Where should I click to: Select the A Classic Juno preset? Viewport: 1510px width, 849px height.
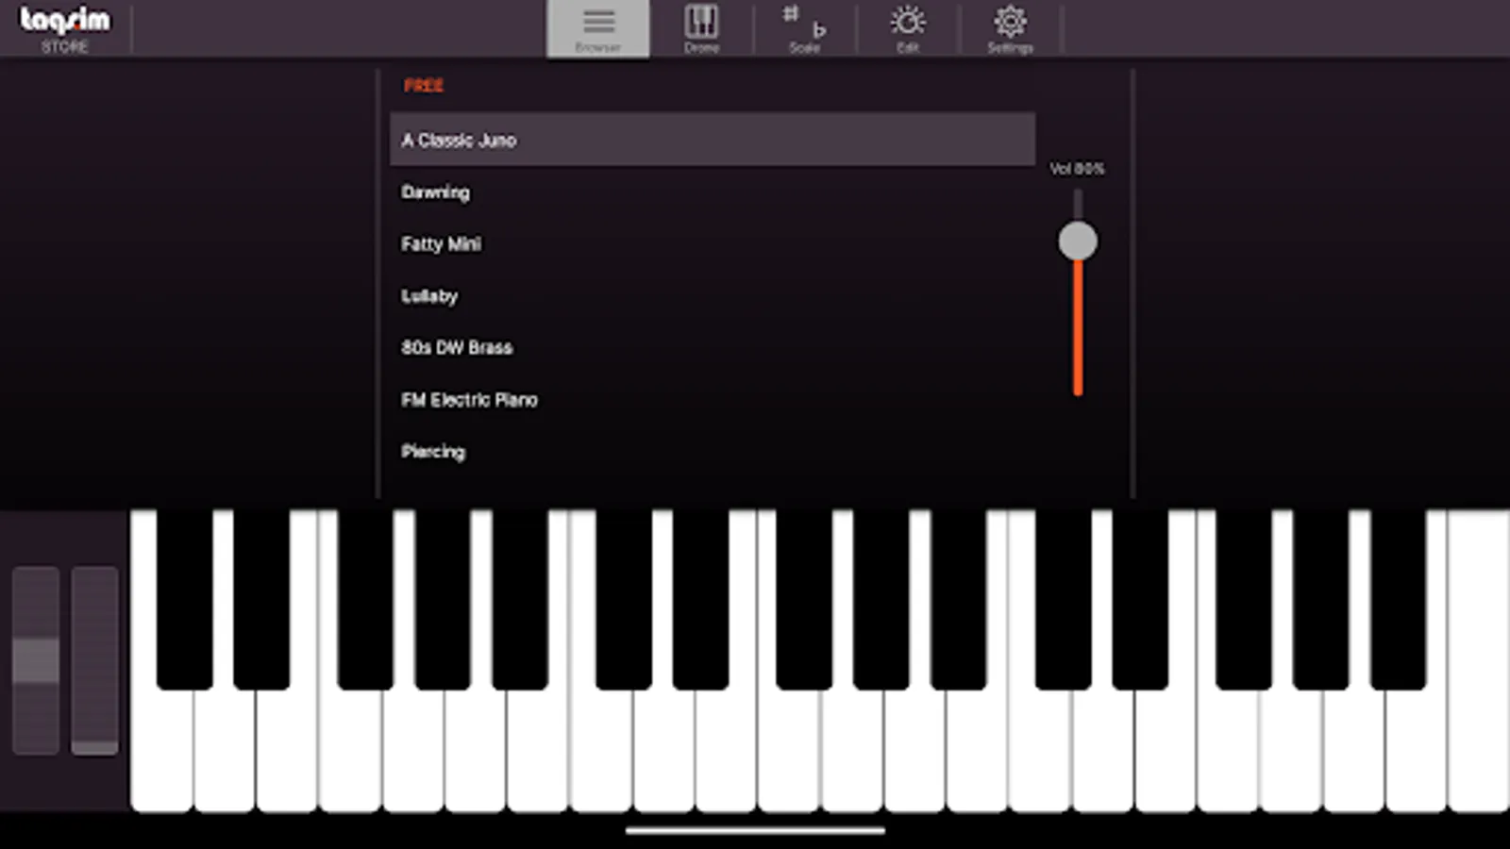[713, 140]
